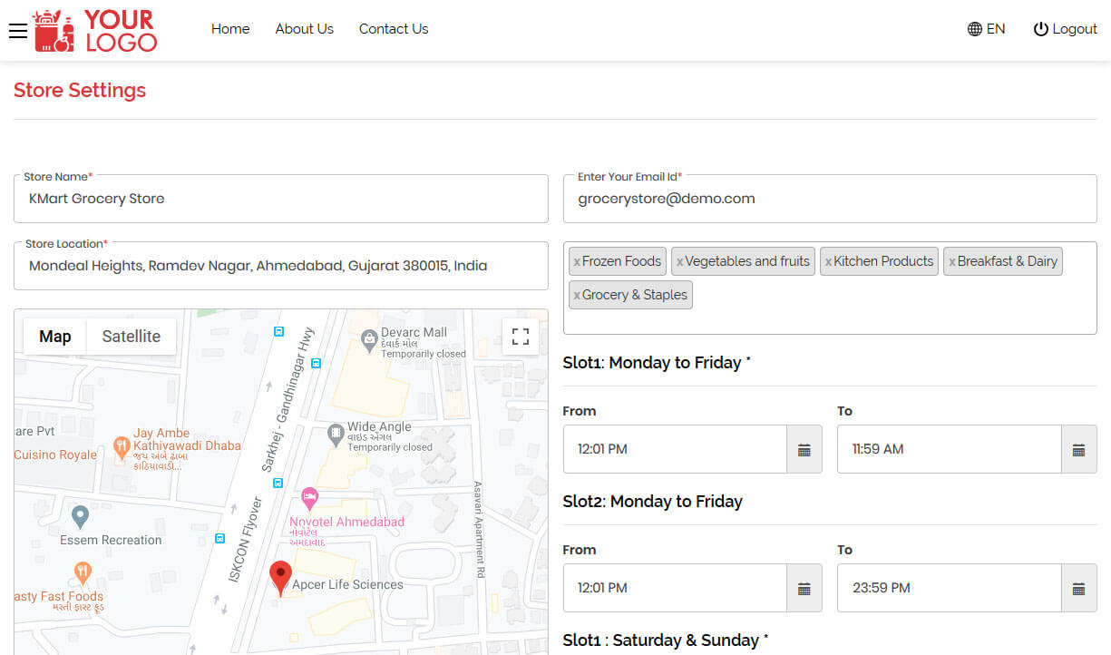Image resolution: width=1111 pixels, height=655 pixels.
Task: Edit the Store Location address field
Action: coord(281,266)
